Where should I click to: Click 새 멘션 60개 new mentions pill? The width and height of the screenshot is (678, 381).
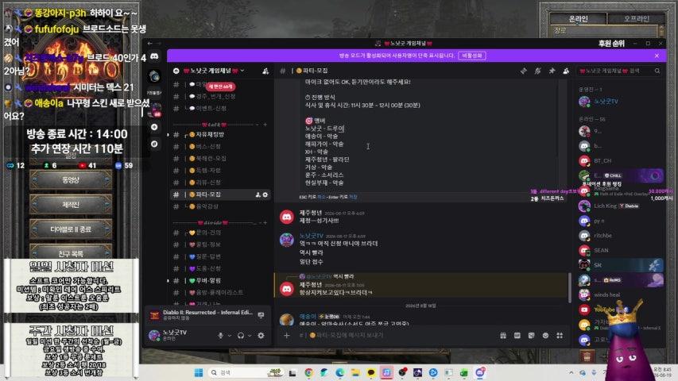point(220,87)
